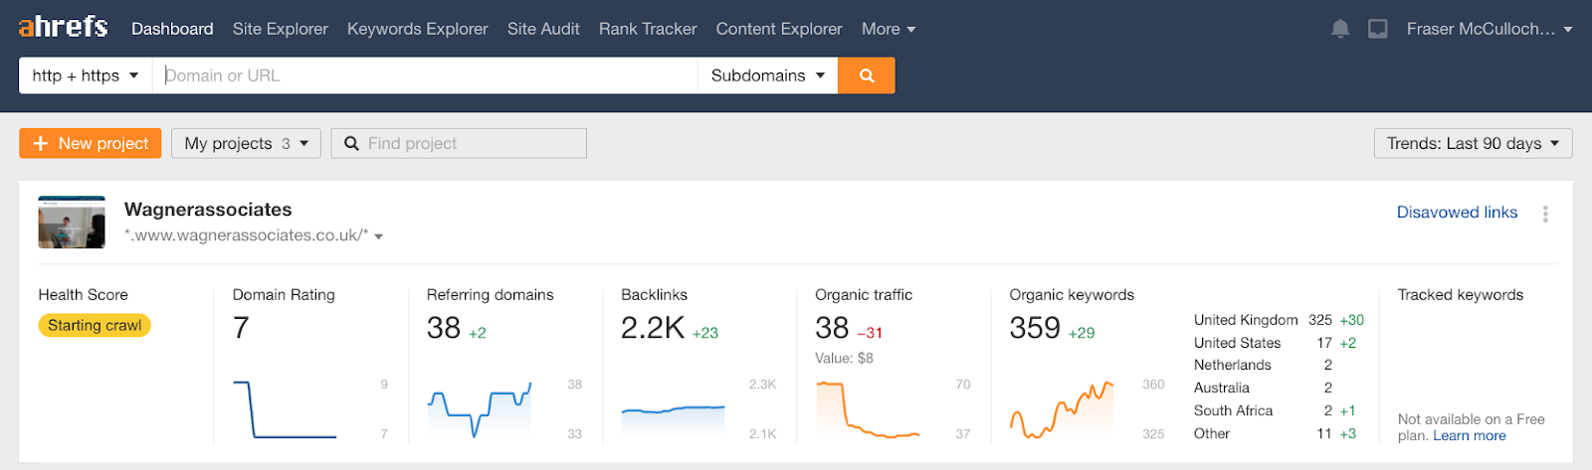
Task: Click the Organic keywords value 359
Action: point(1035,327)
